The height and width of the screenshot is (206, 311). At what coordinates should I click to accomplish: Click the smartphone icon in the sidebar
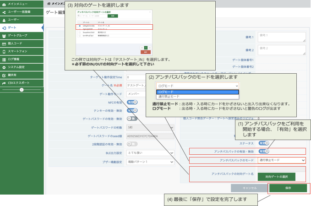[4, 52]
